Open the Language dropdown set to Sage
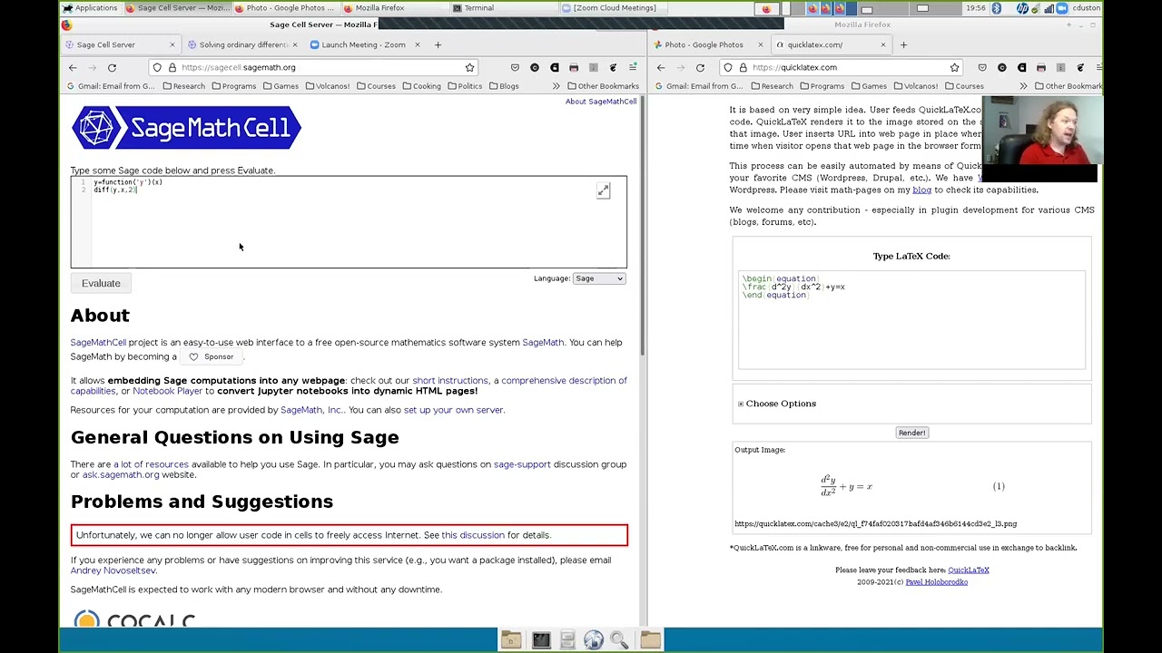Viewport: 1162px width, 653px height. [599, 278]
